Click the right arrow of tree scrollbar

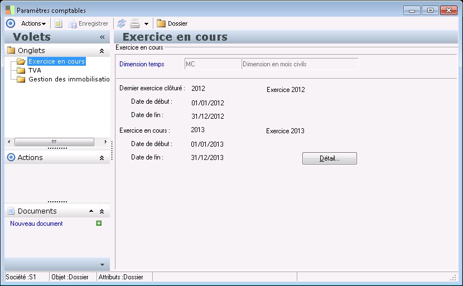[105, 142]
